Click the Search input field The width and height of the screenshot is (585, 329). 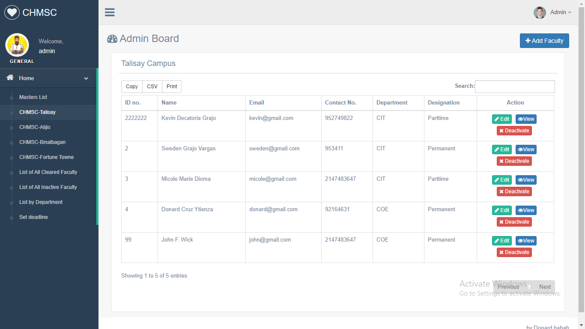pos(515,86)
